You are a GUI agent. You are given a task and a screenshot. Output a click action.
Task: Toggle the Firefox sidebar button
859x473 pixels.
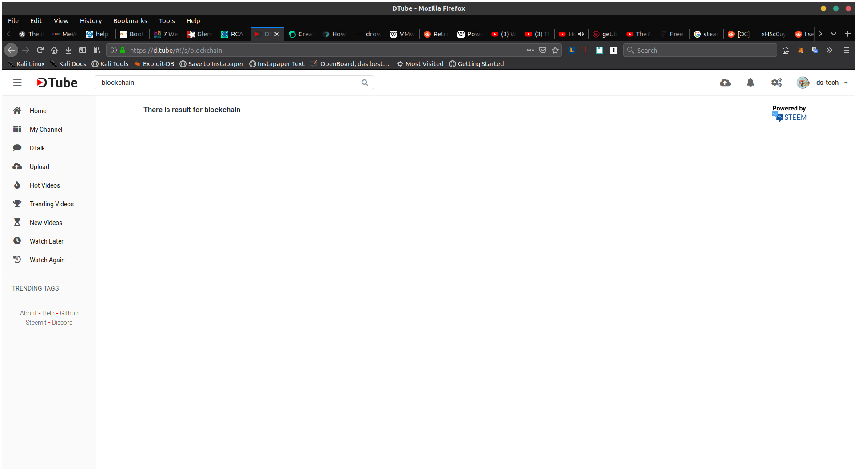tap(83, 50)
